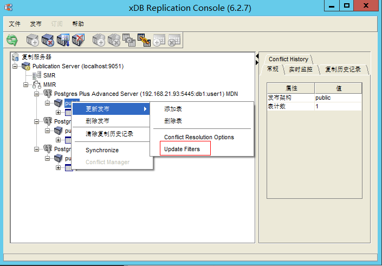
Task: Click the 值 column header
Action: pyautogui.click(x=339, y=88)
